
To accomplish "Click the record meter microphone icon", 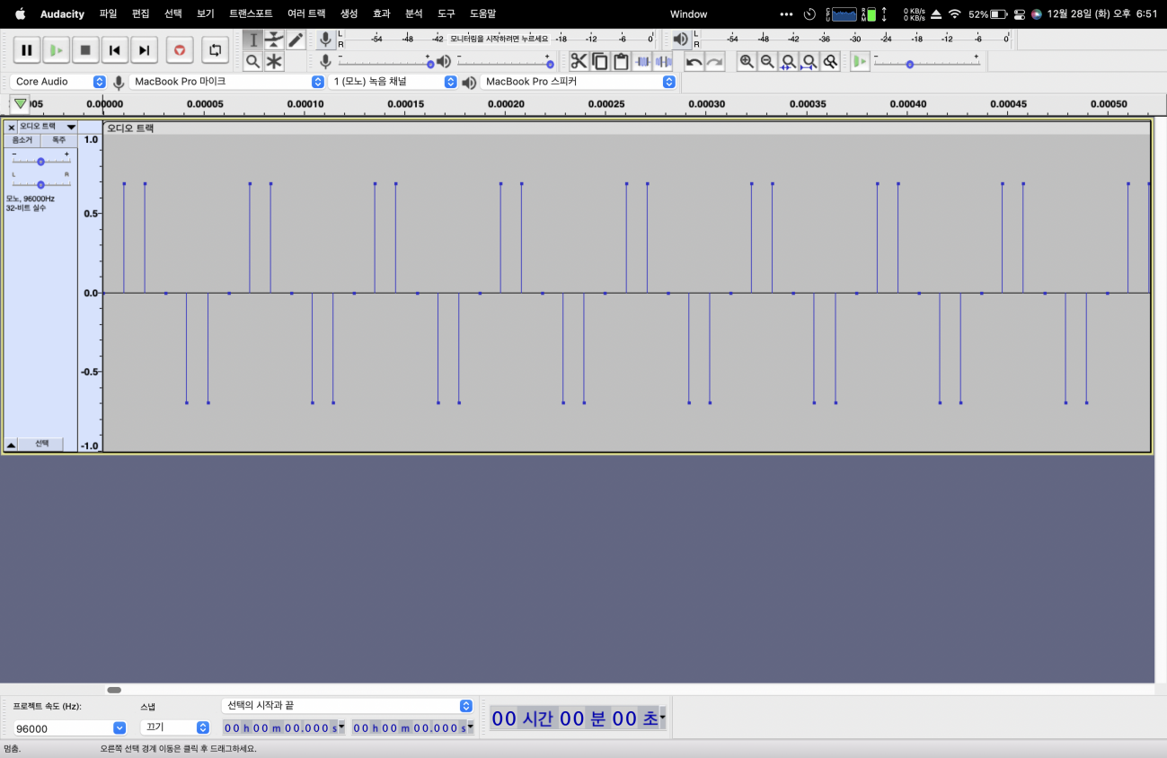I will [326, 40].
